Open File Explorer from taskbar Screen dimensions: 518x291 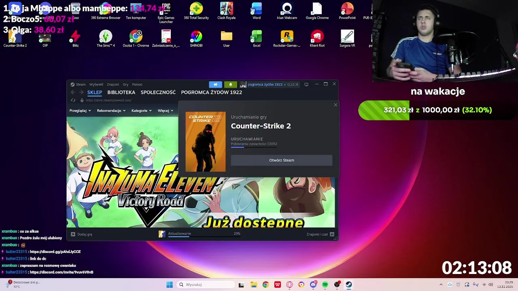tap(253, 285)
